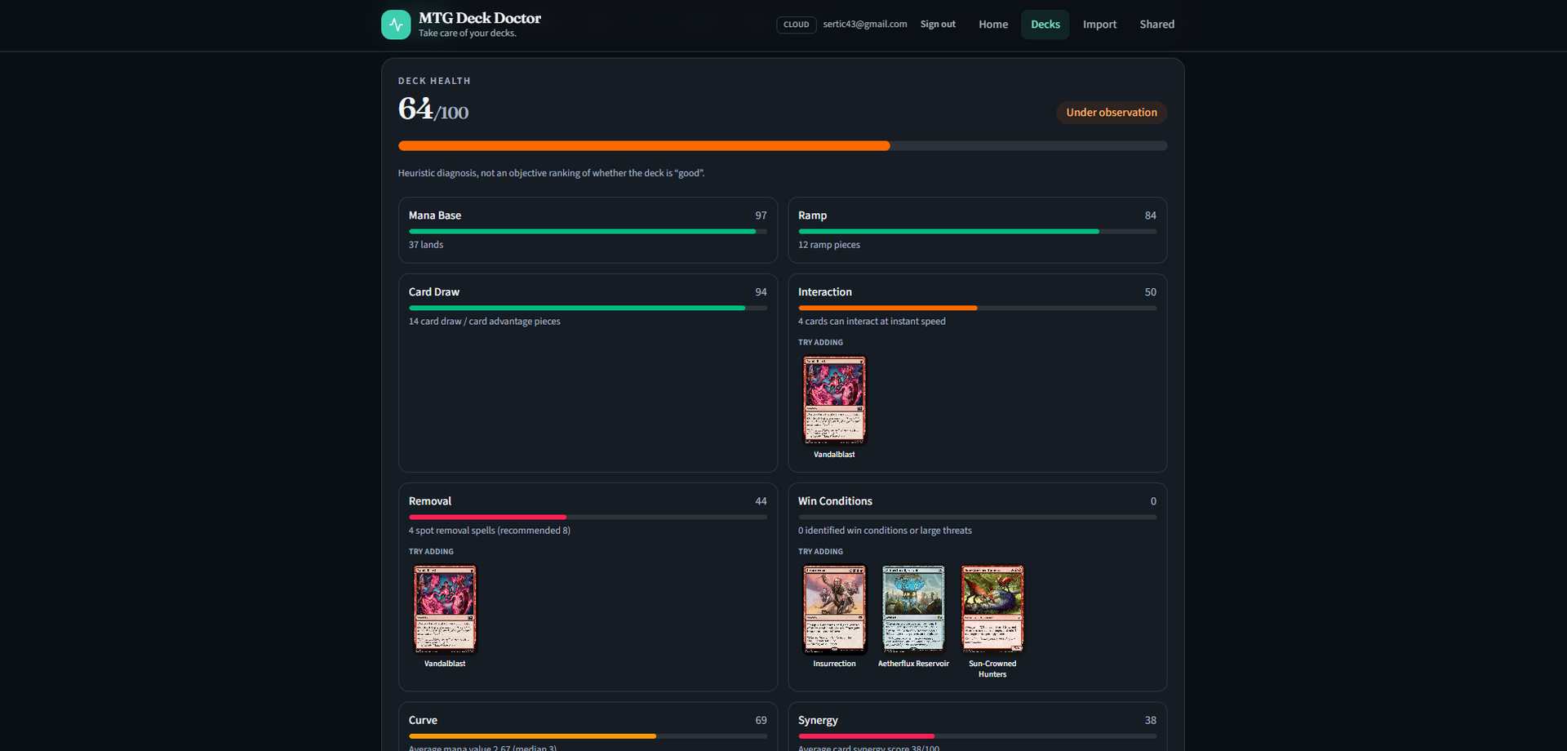Open Vandalblast card thumbnail under Interaction
This screenshot has width=1567, height=751.
click(x=834, y=399)
